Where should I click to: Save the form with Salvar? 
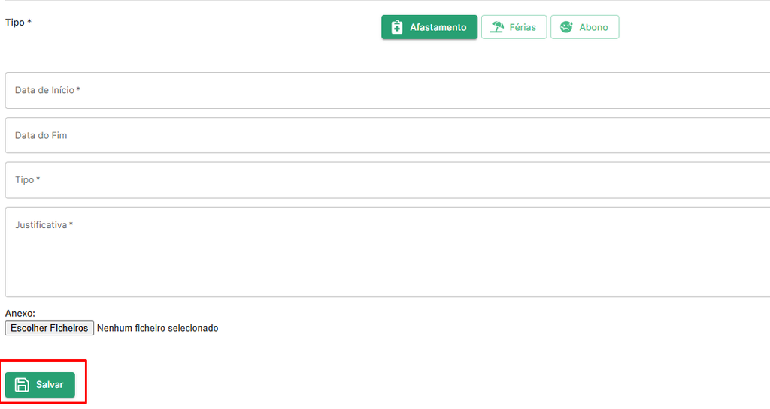(x=40, y=385)
